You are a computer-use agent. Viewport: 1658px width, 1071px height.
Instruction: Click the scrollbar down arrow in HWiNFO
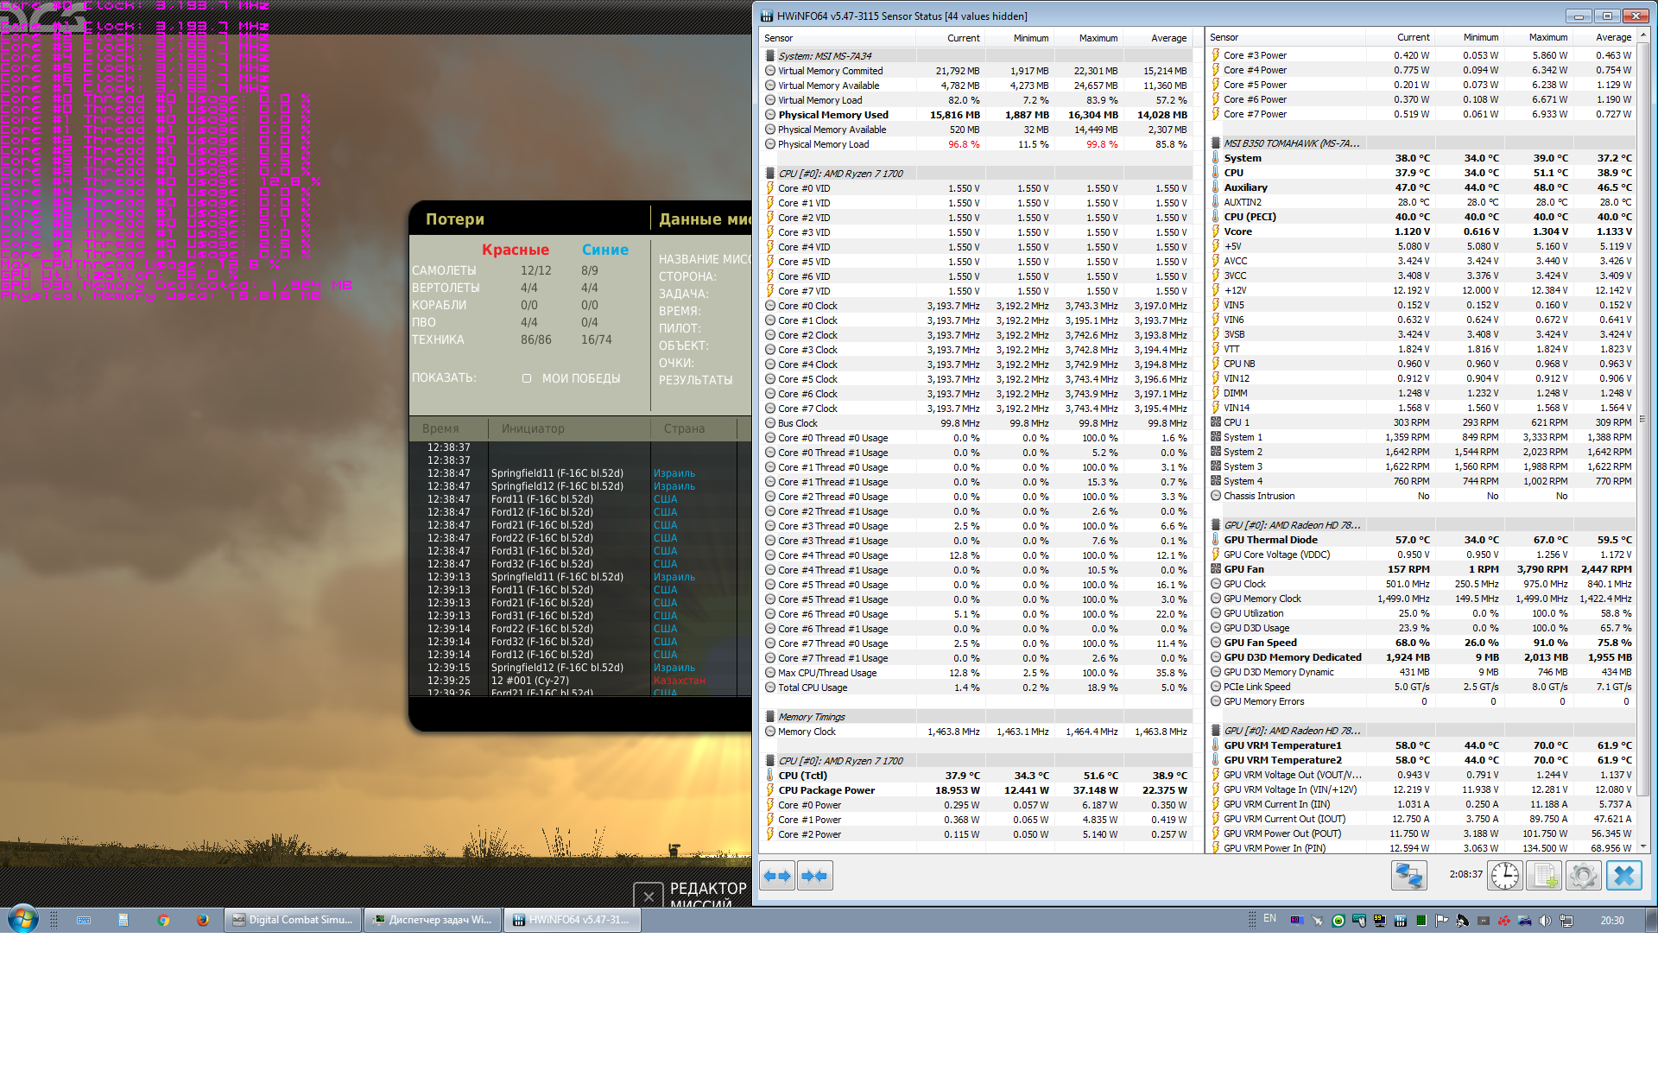tap(1643, 846)
